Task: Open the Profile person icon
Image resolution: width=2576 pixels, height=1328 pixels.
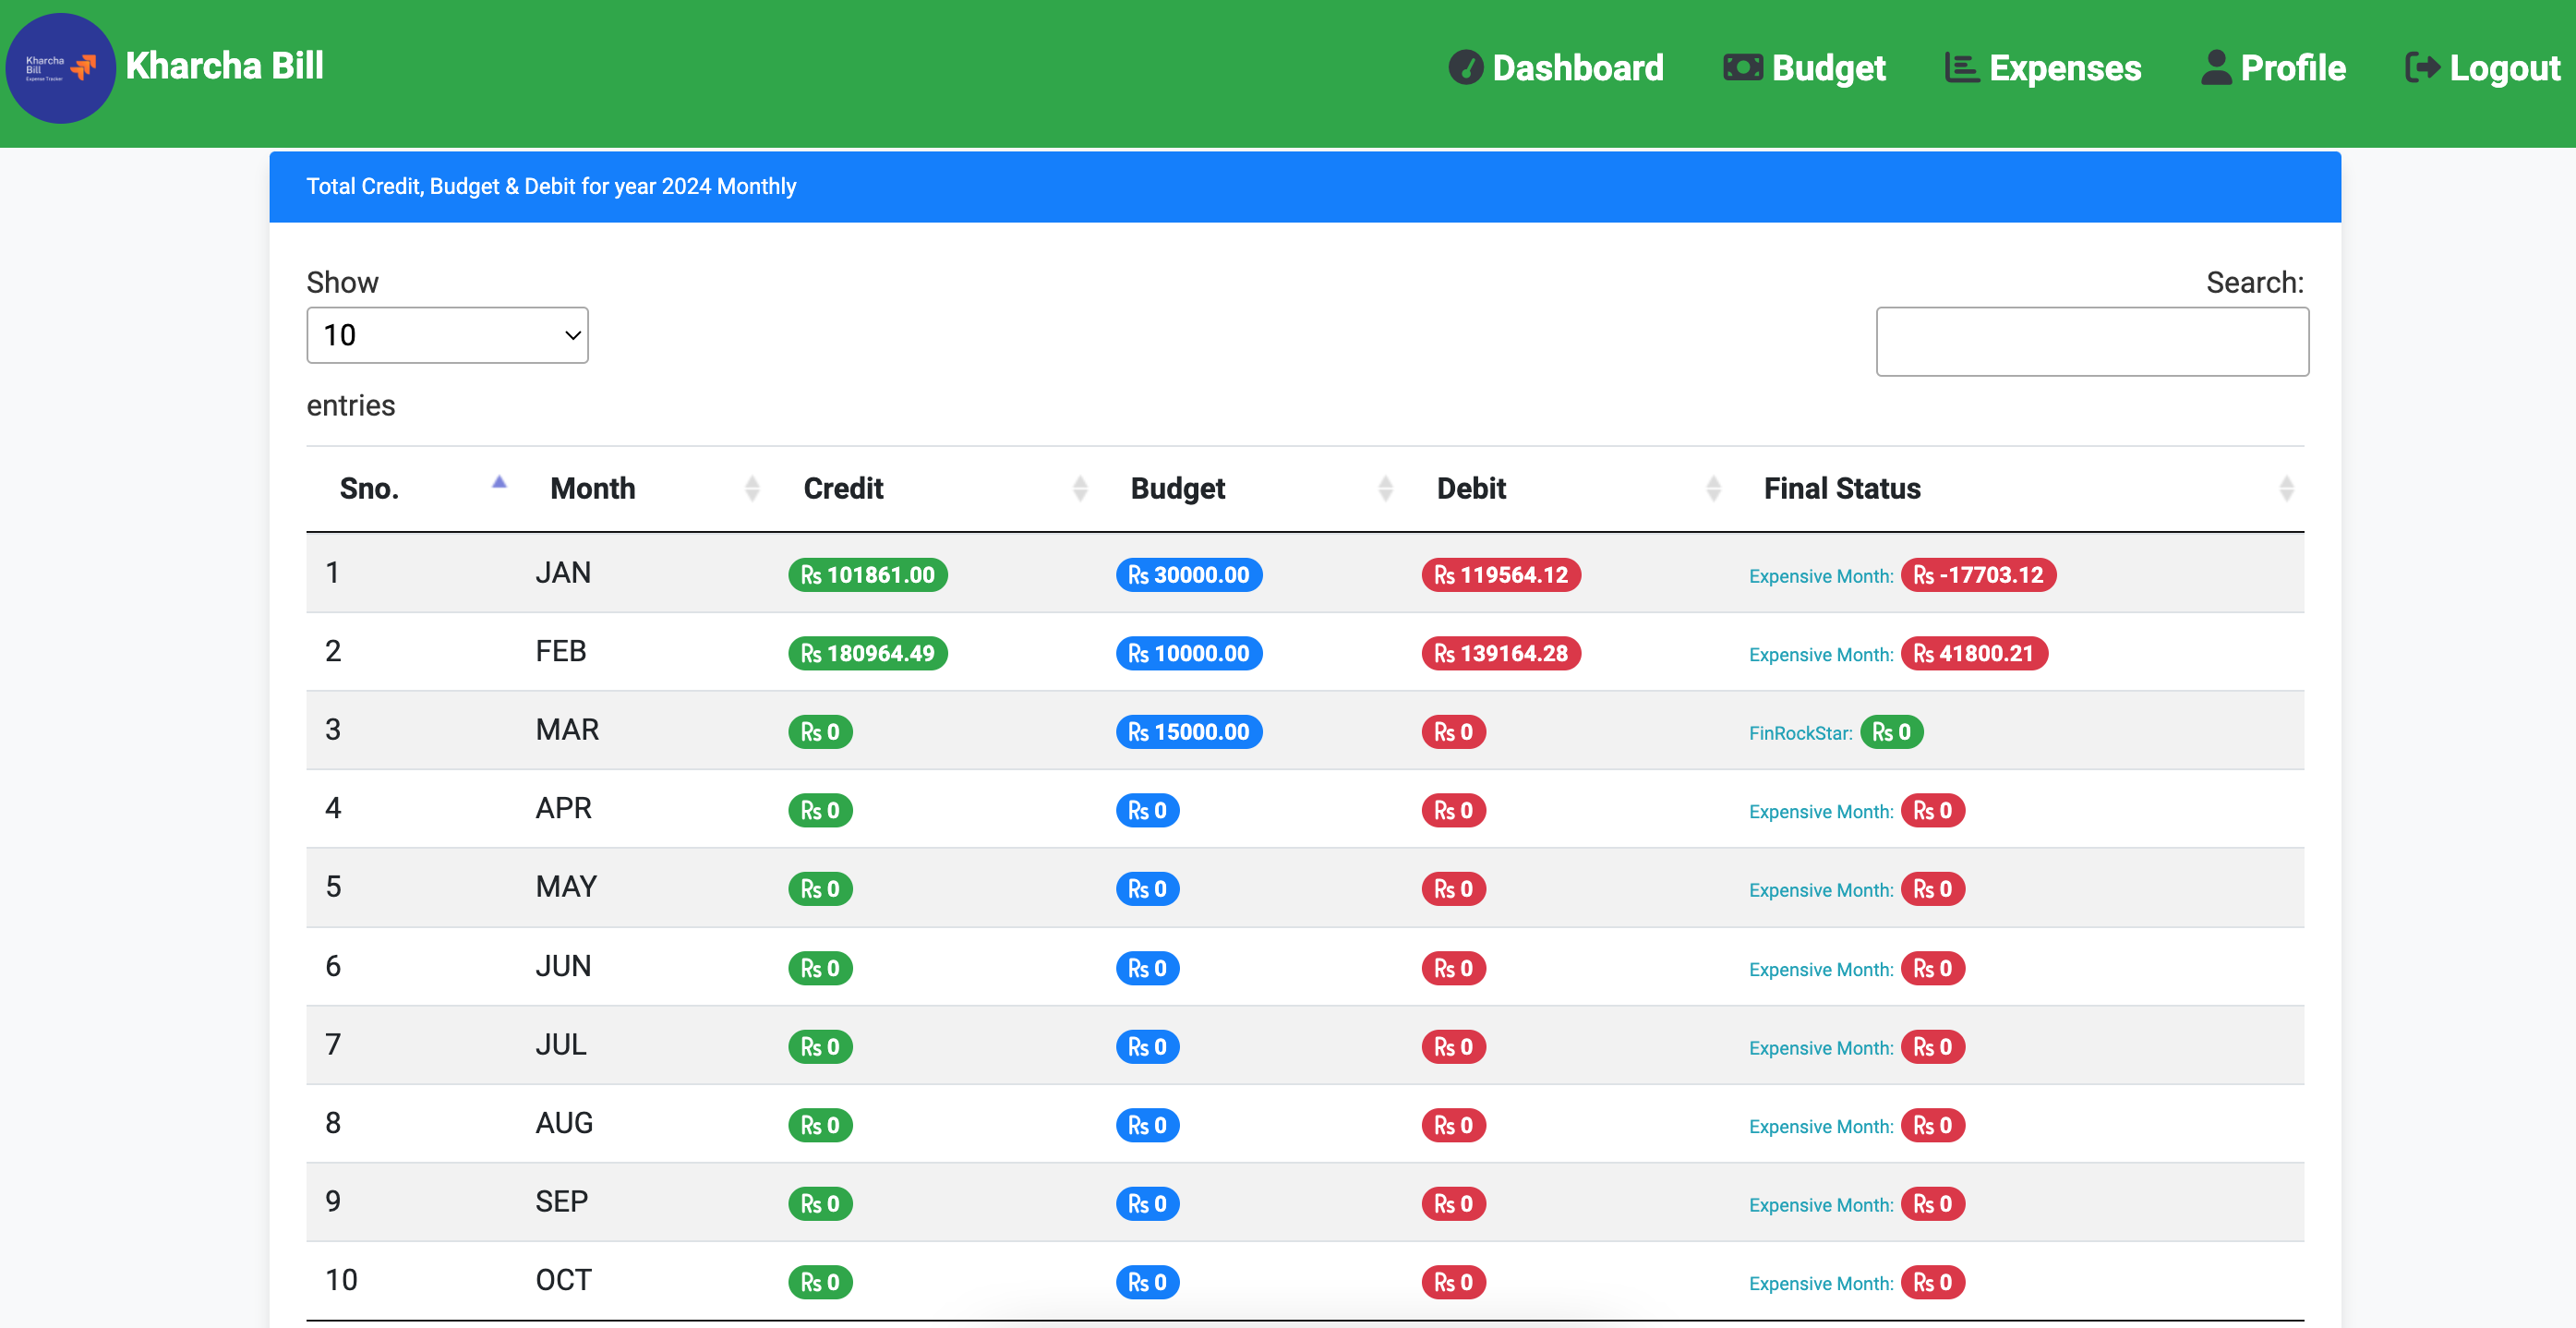Action: (x=2216, y=67)
